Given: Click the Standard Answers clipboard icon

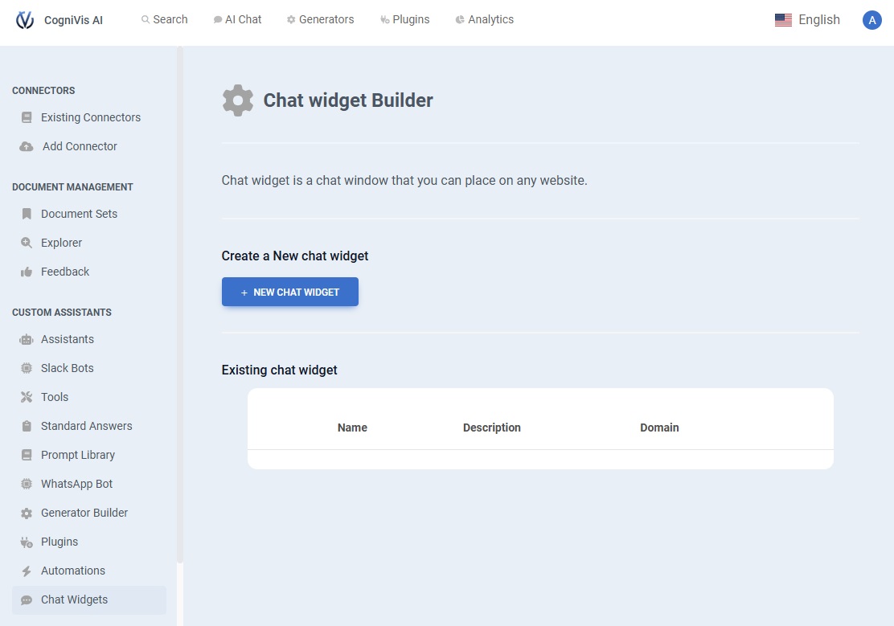Looking at the screenshot, I should [27, 426].
